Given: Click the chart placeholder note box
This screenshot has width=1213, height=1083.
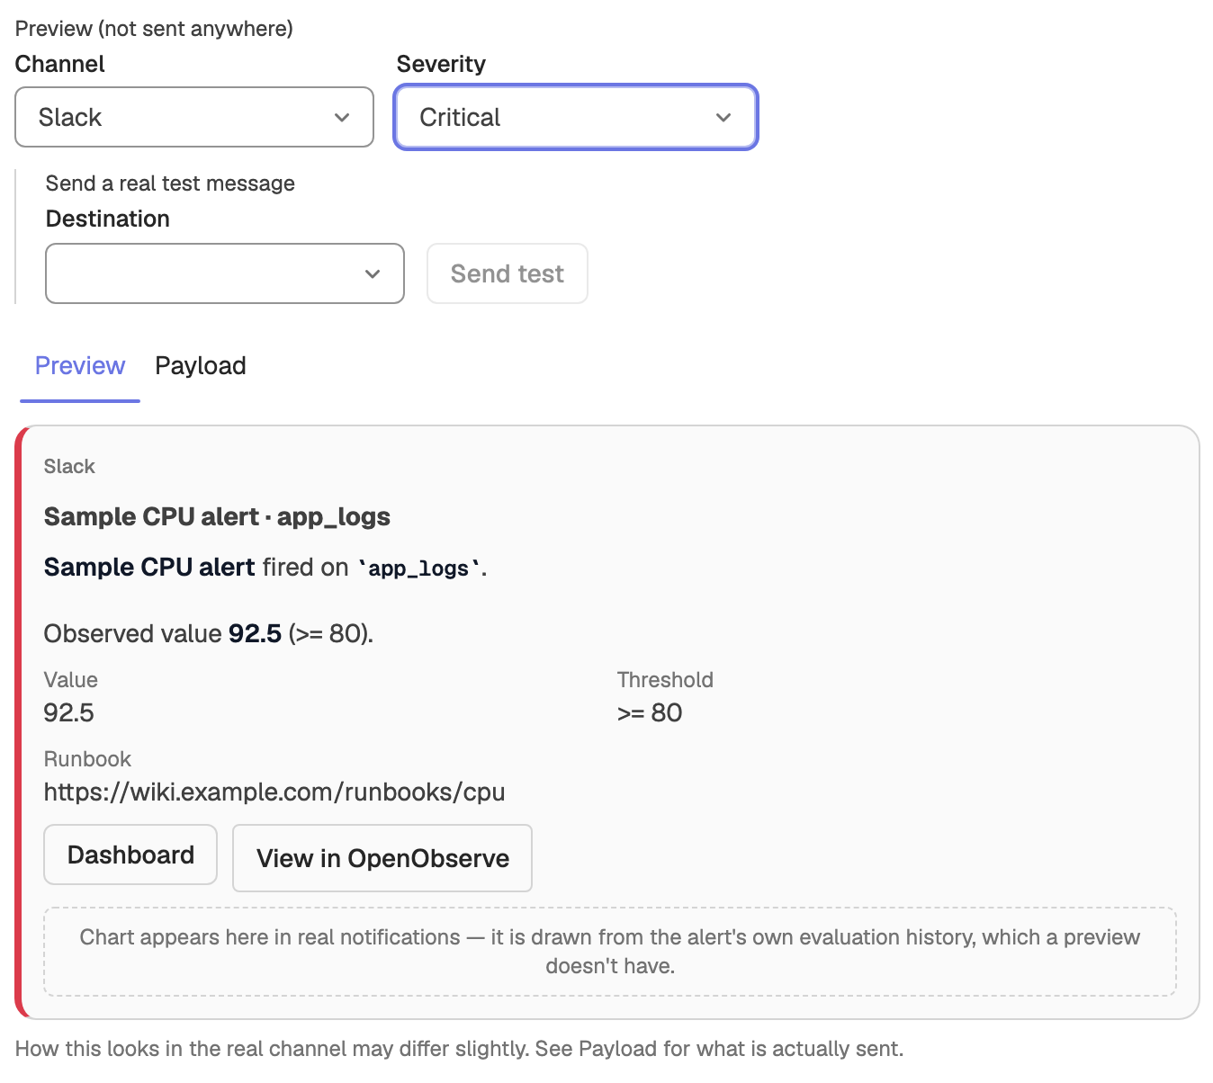Looking at the screenshot, I should tap(610, 952).
